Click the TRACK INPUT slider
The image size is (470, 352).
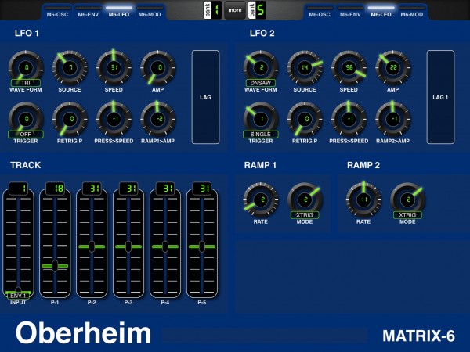click(x=18, y=244)
